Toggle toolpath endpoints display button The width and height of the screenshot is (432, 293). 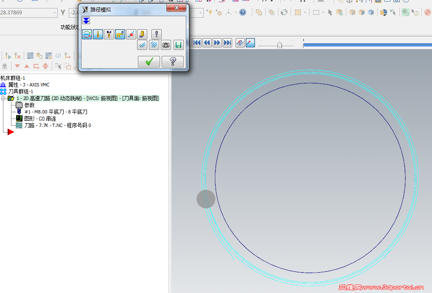131,34
